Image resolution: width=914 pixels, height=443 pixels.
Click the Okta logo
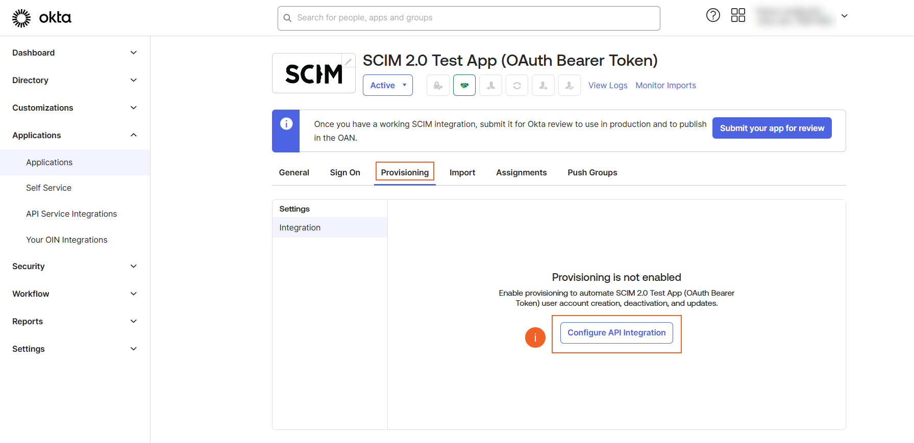pyautogui.click(x=42, y=18)
